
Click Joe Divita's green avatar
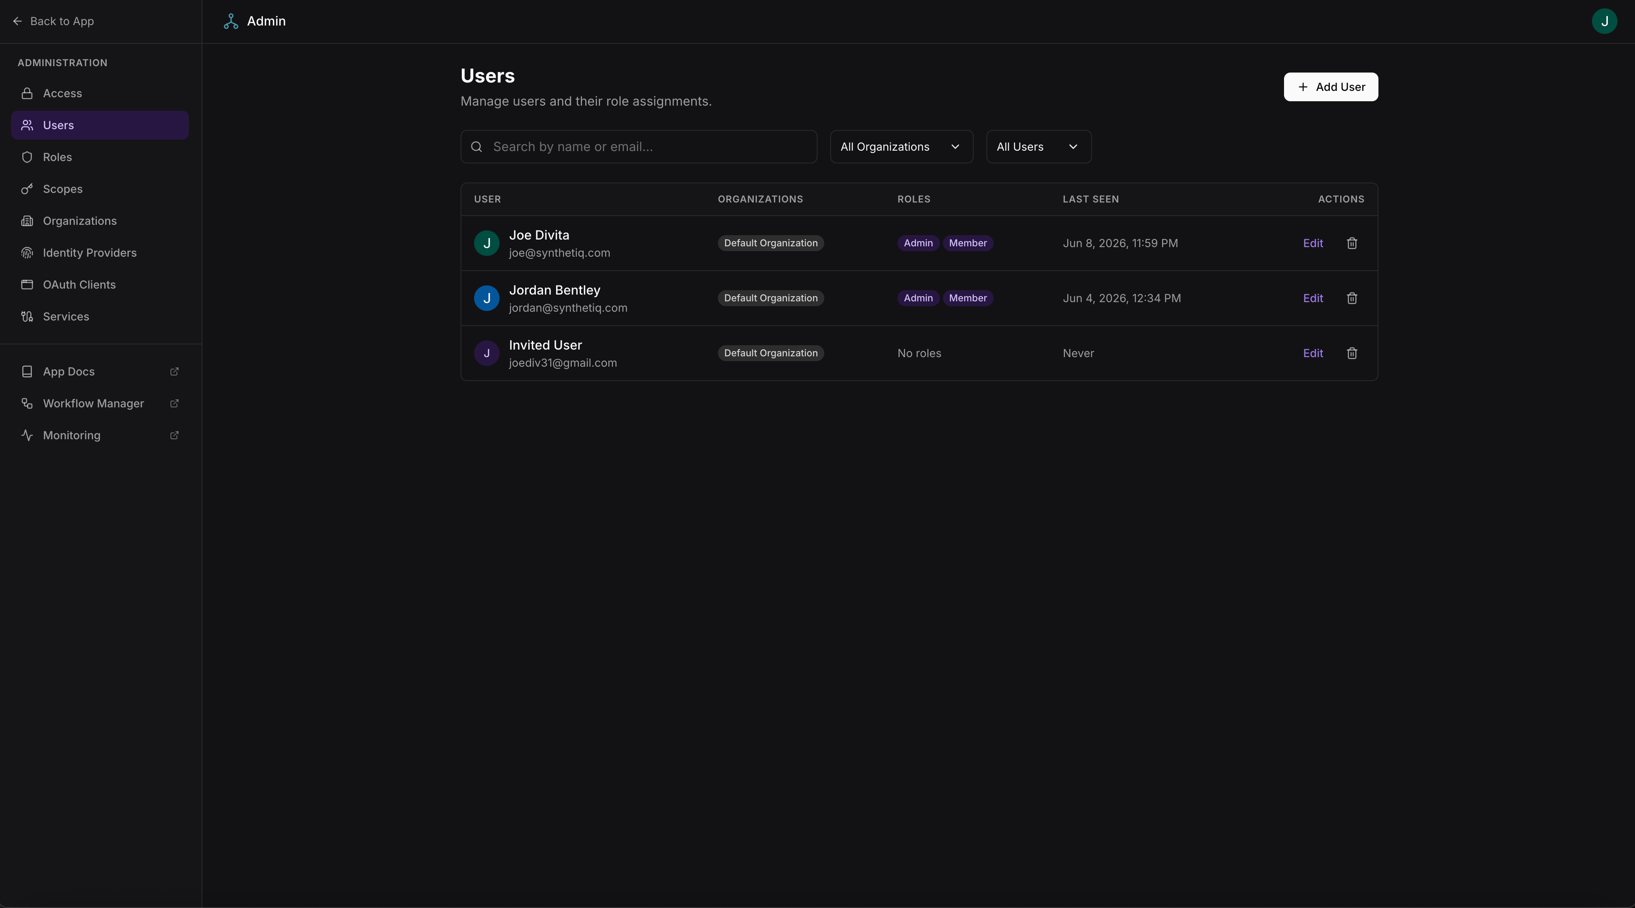pos(487,243)
